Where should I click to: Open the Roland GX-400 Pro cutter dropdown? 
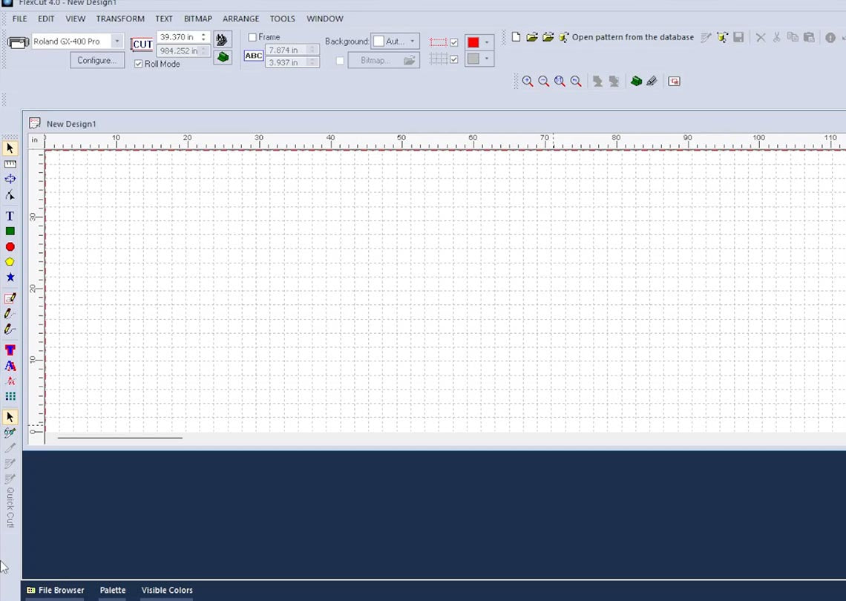pos(117,42)
